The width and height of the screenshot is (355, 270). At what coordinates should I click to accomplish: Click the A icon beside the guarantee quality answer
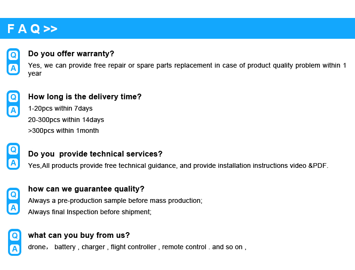(x=13, y=208)
